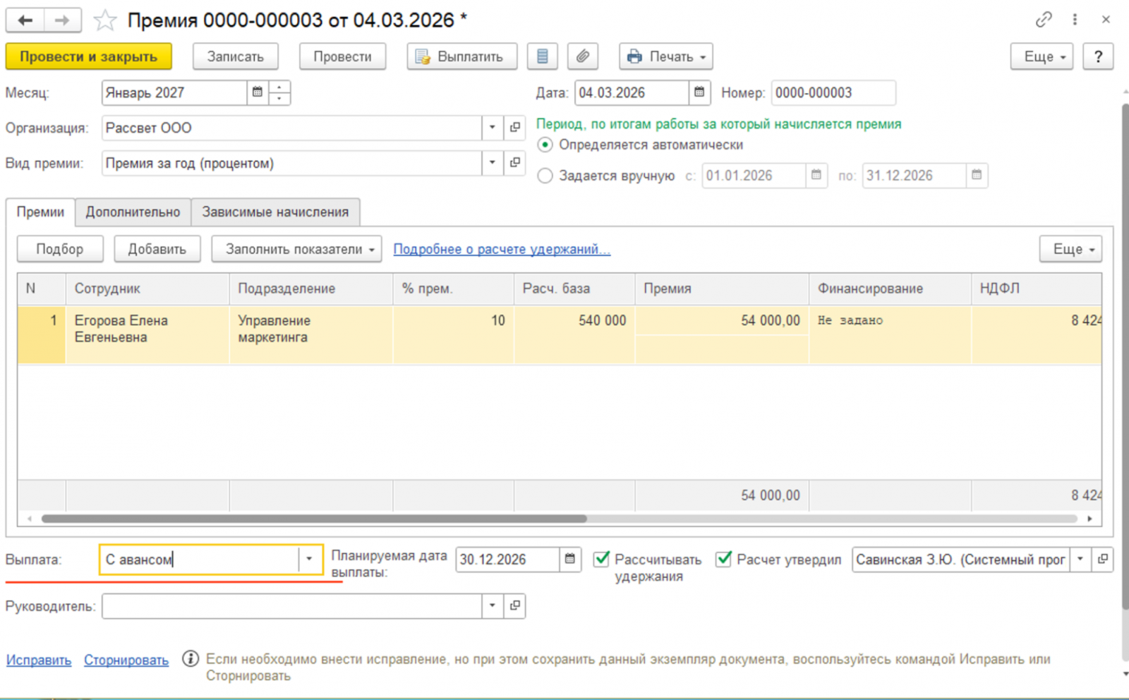This screenshot has height=700, width=1129.
Task: Go forward with the right arrow
Action: tap(62, 20)
